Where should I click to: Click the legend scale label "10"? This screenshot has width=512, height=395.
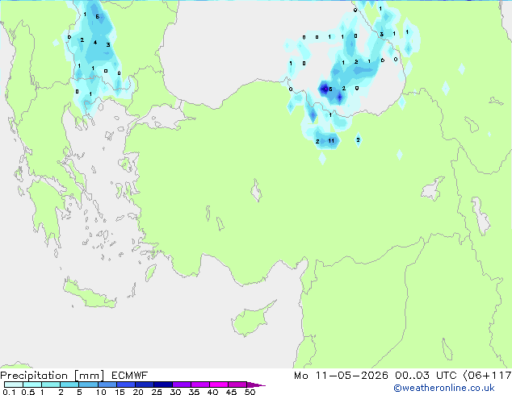101,392
